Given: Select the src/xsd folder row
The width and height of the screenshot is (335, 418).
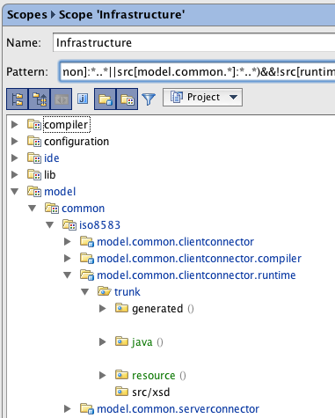Looking at the screenshot, I should click(151, 392).
